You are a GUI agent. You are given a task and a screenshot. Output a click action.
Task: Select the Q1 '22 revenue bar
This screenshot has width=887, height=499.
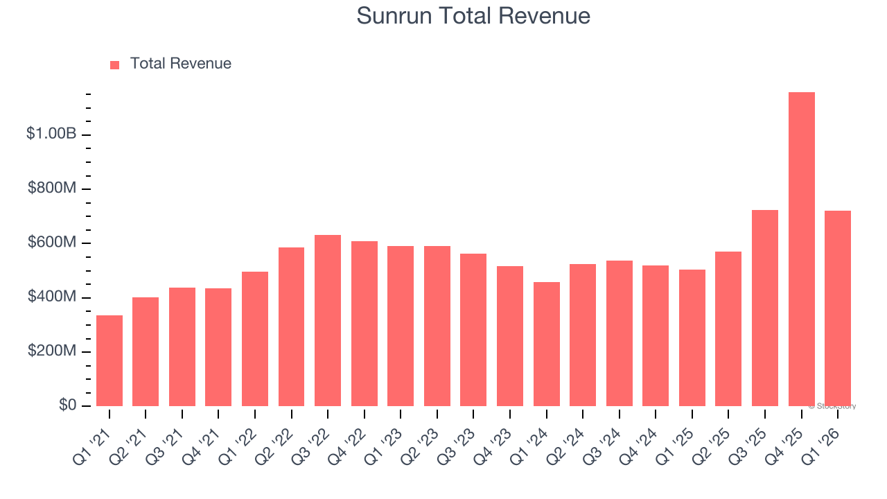pos(255,339)
